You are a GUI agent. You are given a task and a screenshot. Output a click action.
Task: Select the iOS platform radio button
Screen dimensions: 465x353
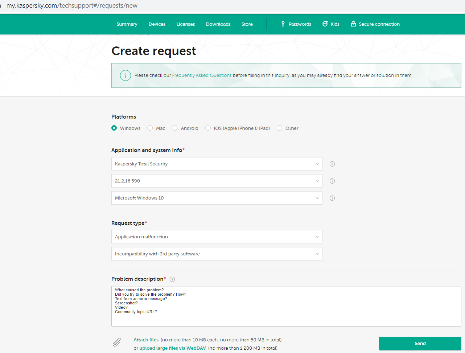(x=208, y=128)
